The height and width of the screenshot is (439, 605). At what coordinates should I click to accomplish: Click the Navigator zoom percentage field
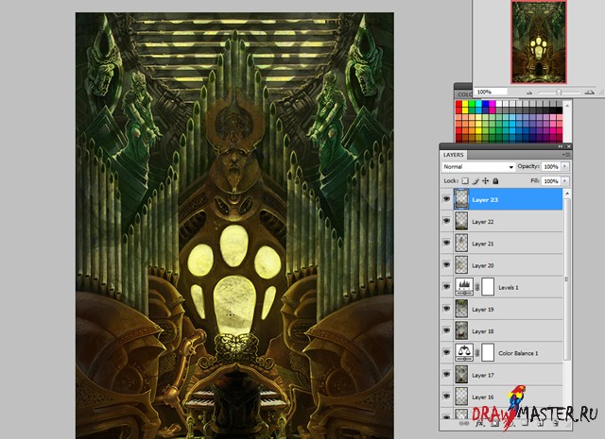pyautogui.click(x=491, y=93)
